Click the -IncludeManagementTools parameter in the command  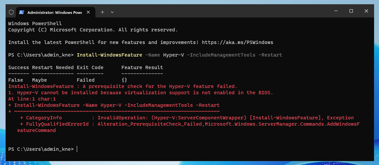click(221, 55)
